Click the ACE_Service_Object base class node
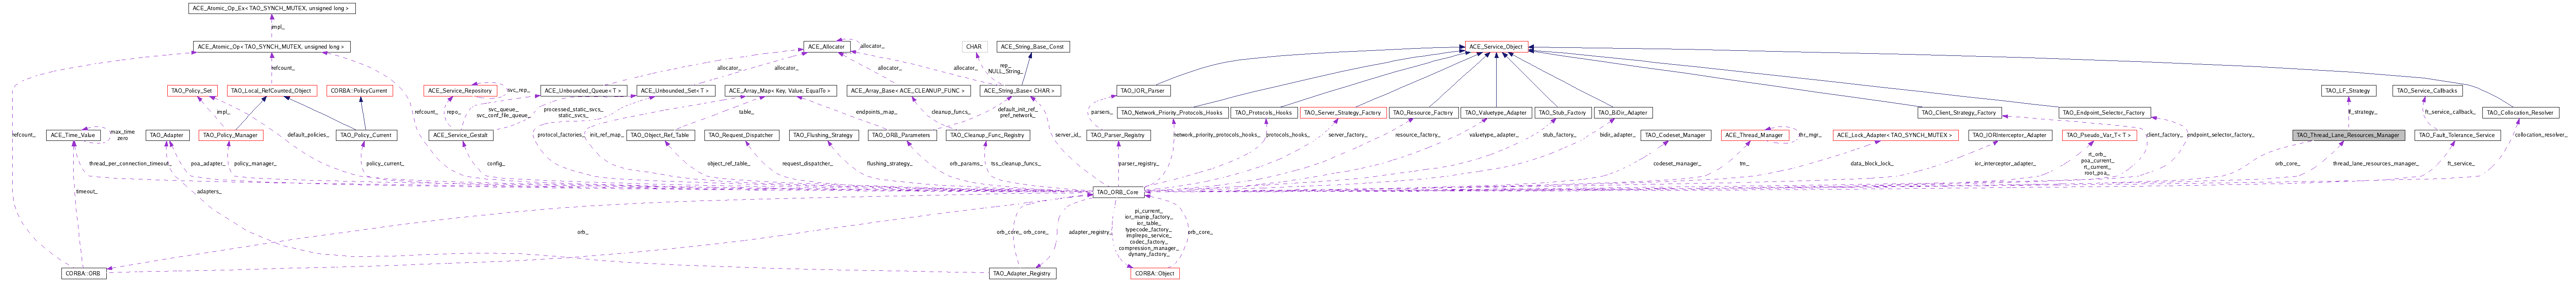Screen dimensions: 2576x305 1496,46
